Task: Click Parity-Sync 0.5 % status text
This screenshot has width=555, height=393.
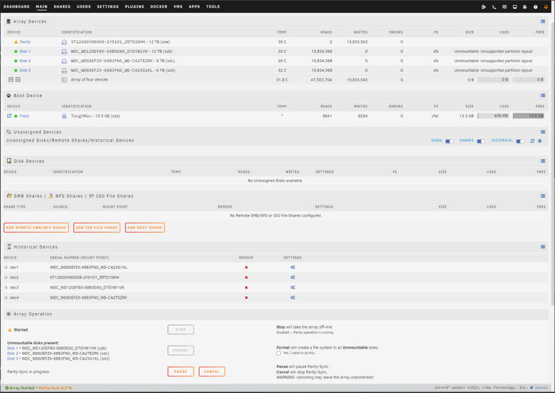Action: (55, 389)
